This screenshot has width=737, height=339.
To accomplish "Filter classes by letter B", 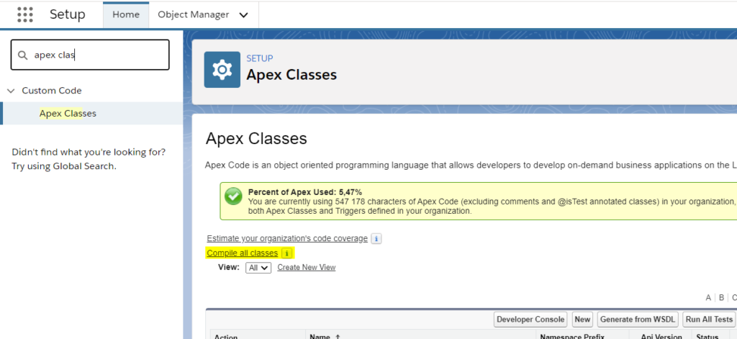I will pyautogui.click(x=721, y=298).
